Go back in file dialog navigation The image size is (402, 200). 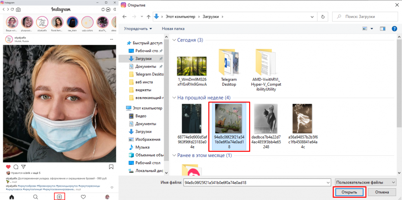pyautogui.click(x=124, y=16)
